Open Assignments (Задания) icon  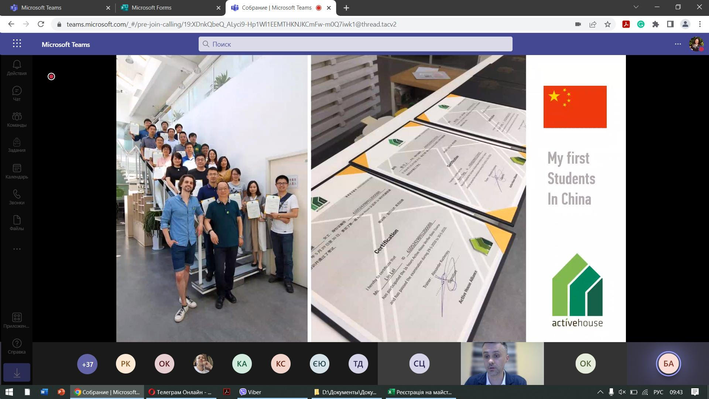coord(17,145)
